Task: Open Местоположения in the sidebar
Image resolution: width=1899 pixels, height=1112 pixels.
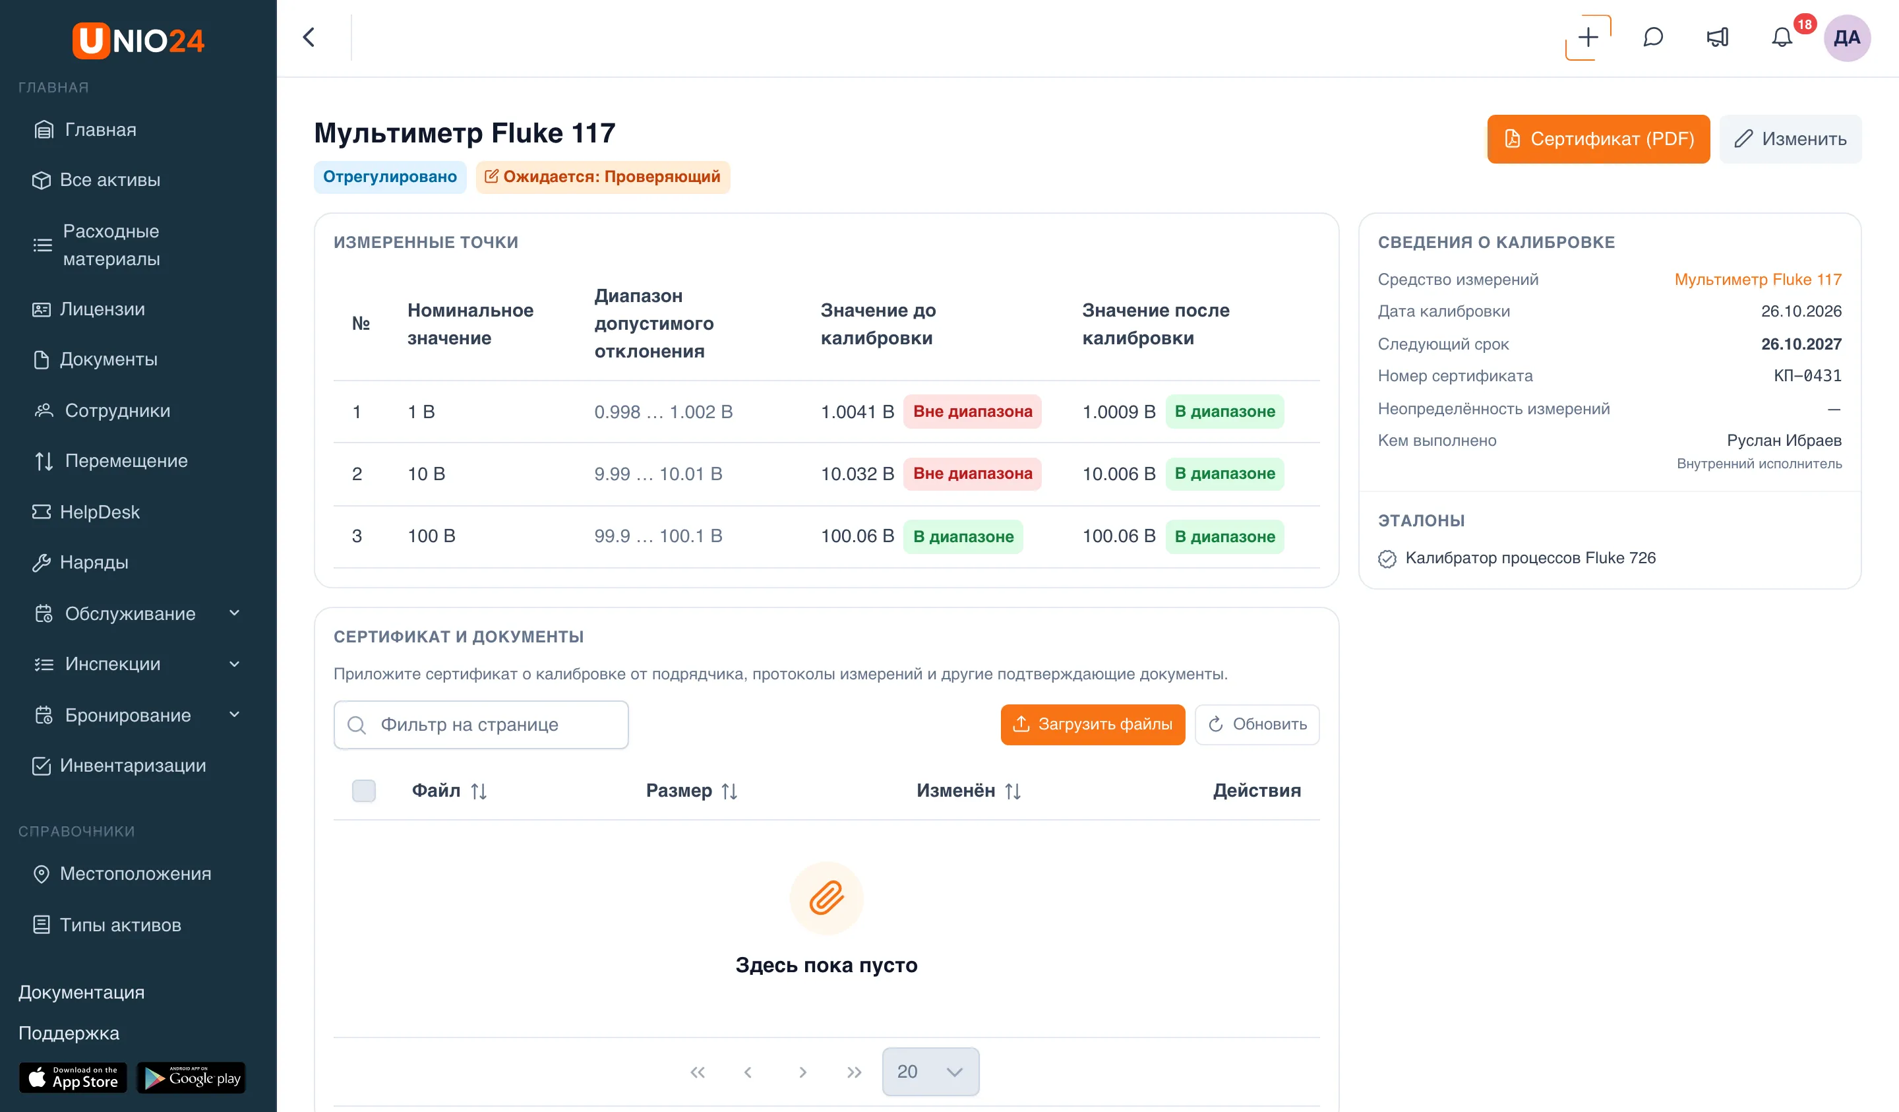Action: click(x=122, y=873)
